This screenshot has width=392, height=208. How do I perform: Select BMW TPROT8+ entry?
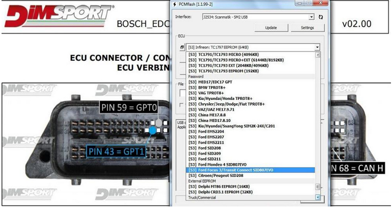tap(251, 88)
